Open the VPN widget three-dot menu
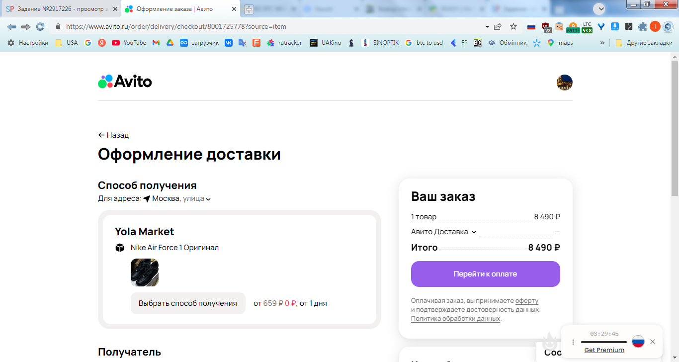 (x=573, y=342)
